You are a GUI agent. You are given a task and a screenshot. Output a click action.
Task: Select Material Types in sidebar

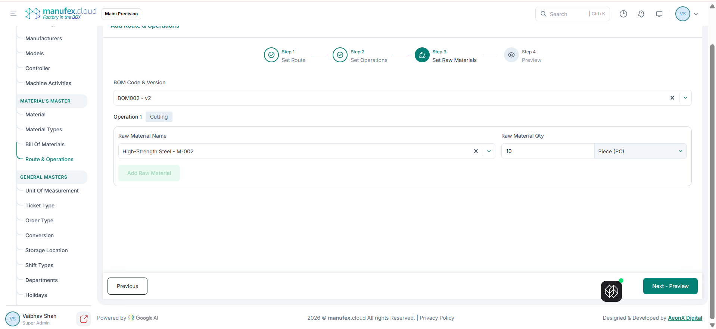pos(44,129)
